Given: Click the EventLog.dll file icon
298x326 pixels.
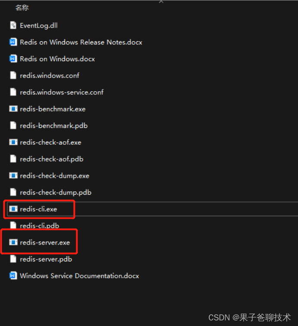Looking at the screenshot, I should pyautogui.click(x=13, y=25).
